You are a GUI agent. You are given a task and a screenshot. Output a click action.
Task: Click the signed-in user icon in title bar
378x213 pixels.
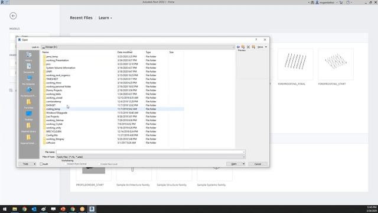click(x=317, y=2)
